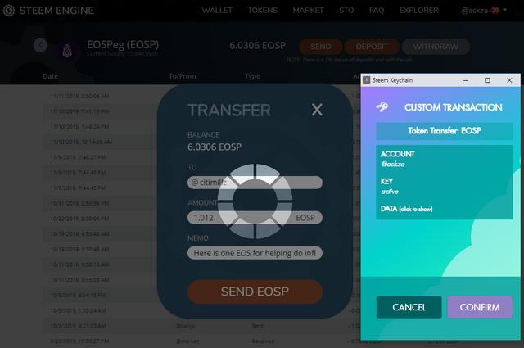Click the Keychain key logo icon
This screenshot has width=524, height=348.
point(382,107)
